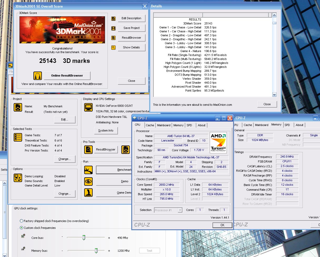This screenshot has width=320, height=257.
Task: Click the Details list scroll up arrow
Action: pos(274,15)
